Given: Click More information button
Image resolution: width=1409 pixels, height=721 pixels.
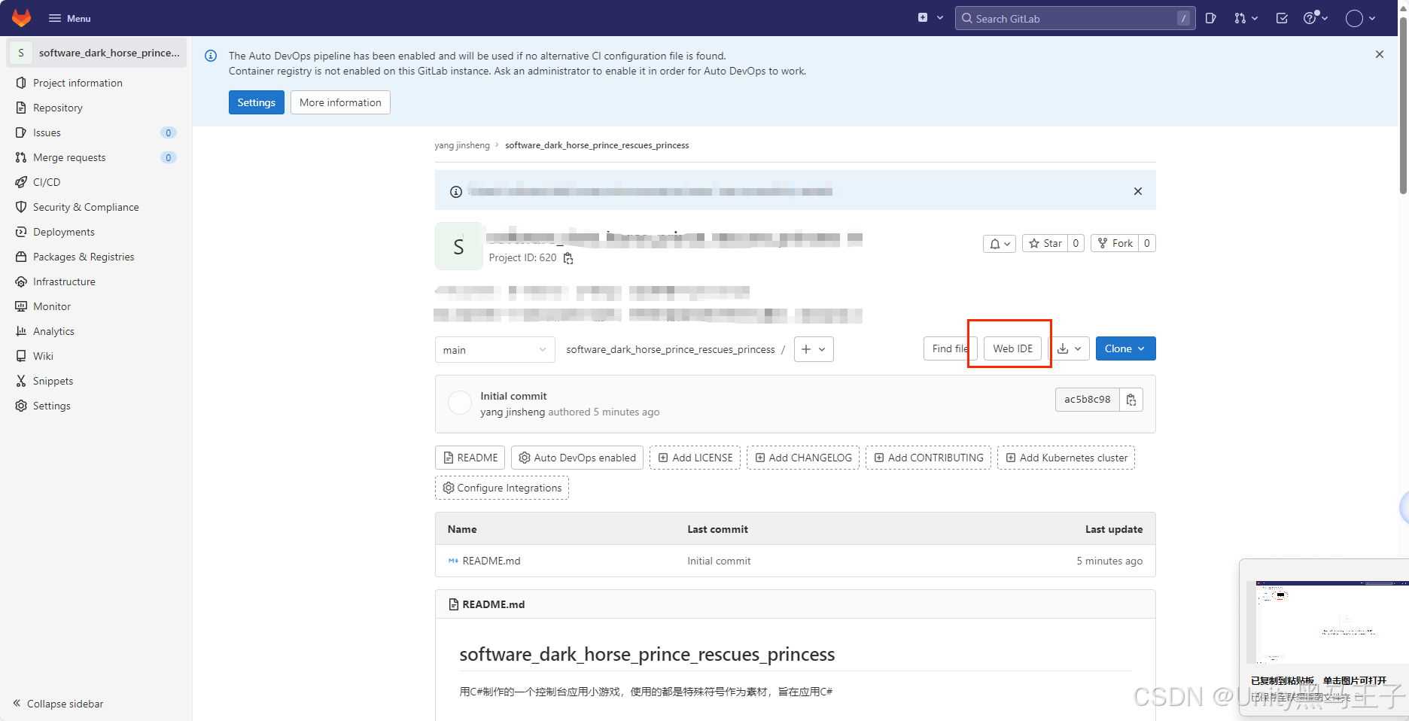Looking at the screenshot, I should tap(340, 102).
